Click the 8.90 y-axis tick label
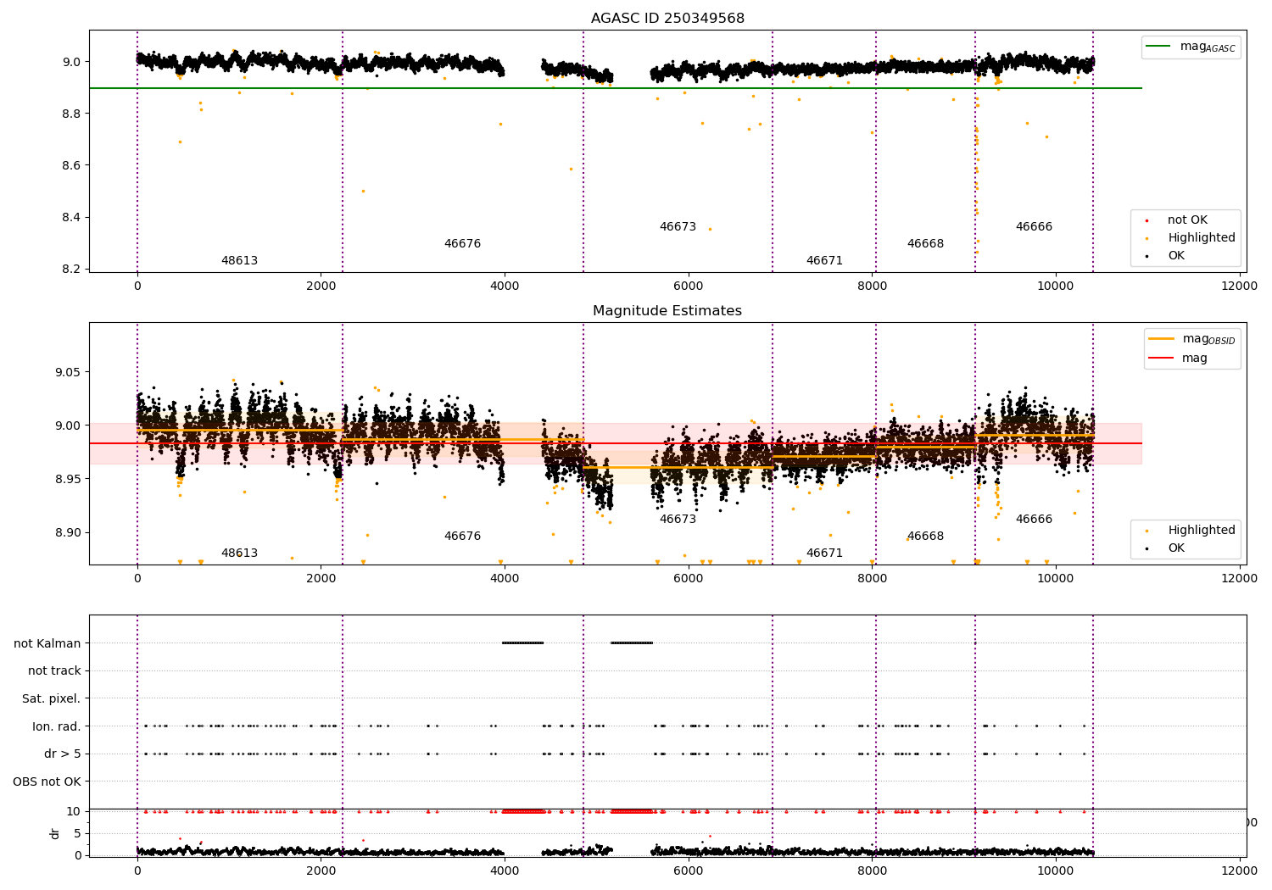This screenshot has width=1272, height=890. click(68, 533)
